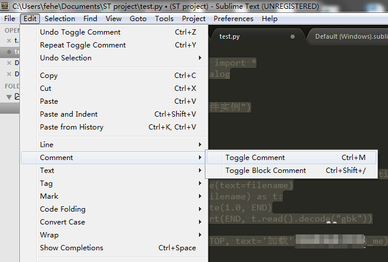This screenshot has width=388, height=262.
Task: Expand the Convert Case submenu
Action: 114,222
